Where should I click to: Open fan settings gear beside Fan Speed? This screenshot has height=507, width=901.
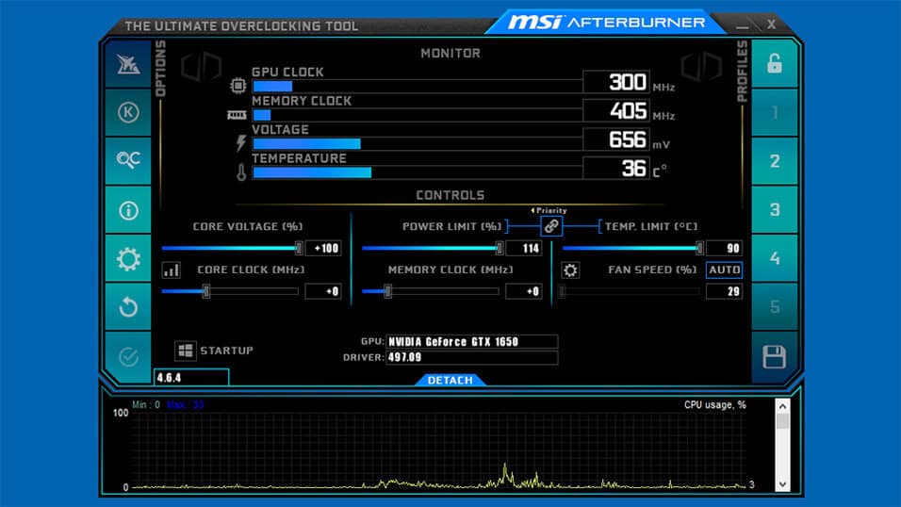(570, 270)
